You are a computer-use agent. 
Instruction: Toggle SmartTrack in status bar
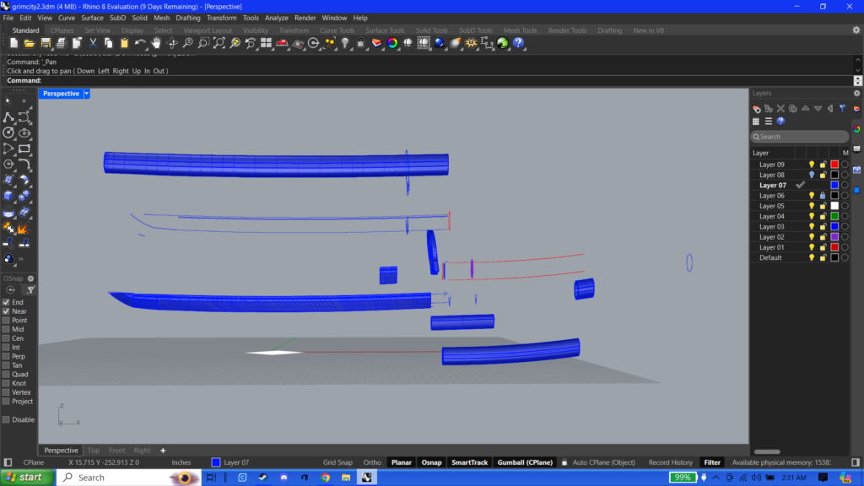tap(469, 462)
